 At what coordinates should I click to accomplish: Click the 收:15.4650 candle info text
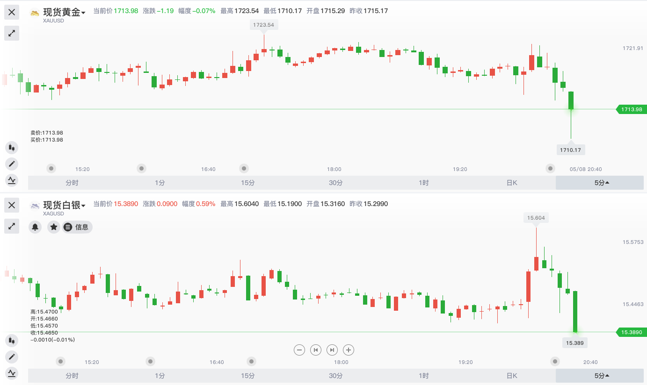point(44,333)
